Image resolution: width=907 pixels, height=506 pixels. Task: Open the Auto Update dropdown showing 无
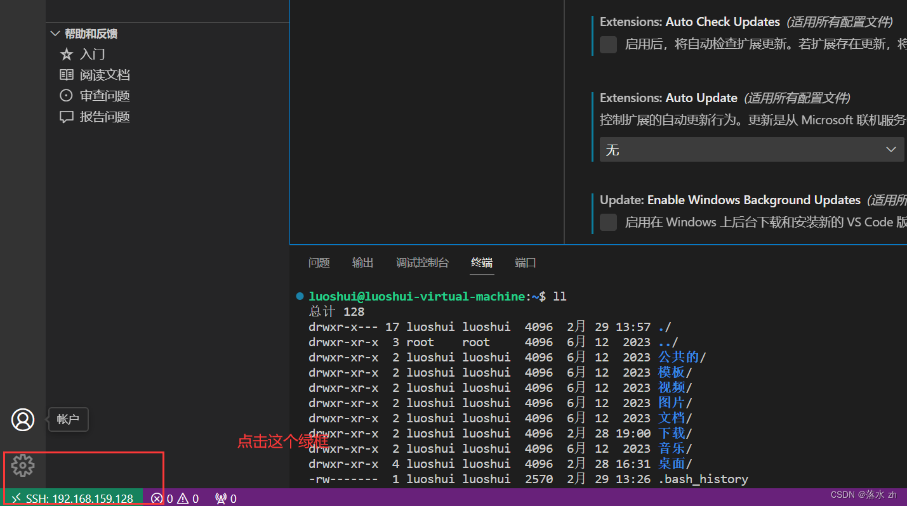[x=752, y=150]
